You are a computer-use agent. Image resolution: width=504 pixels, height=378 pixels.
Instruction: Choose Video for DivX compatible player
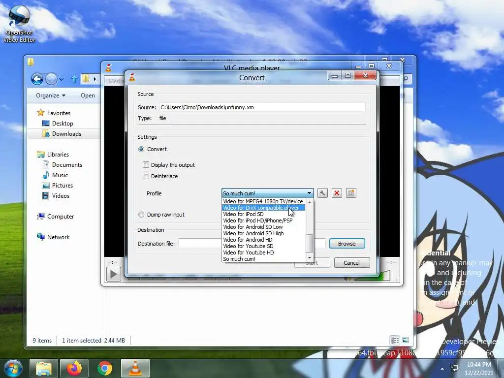[264, 208]
